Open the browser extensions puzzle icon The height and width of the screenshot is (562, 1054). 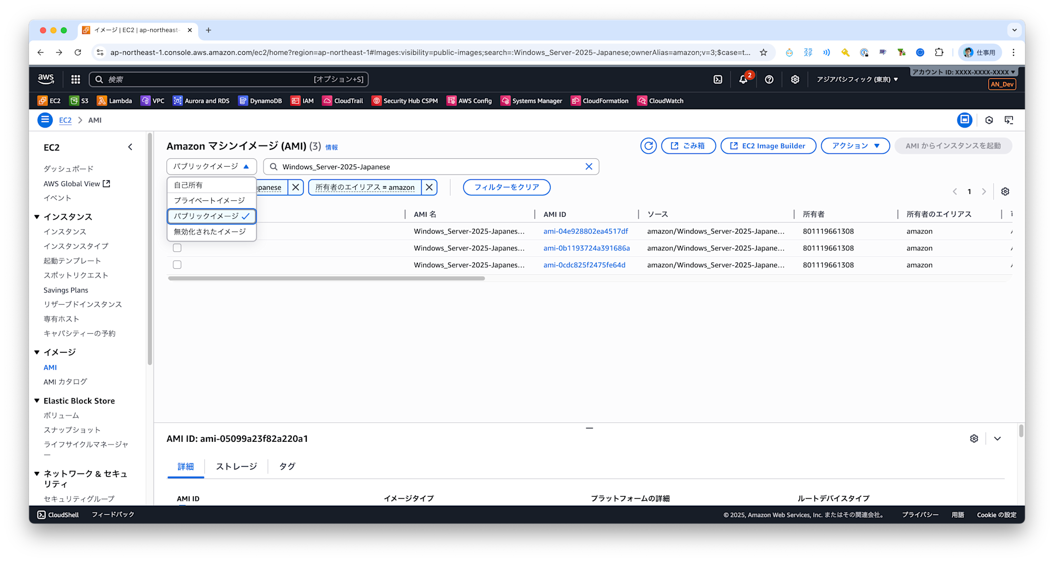tap(939, 52)
